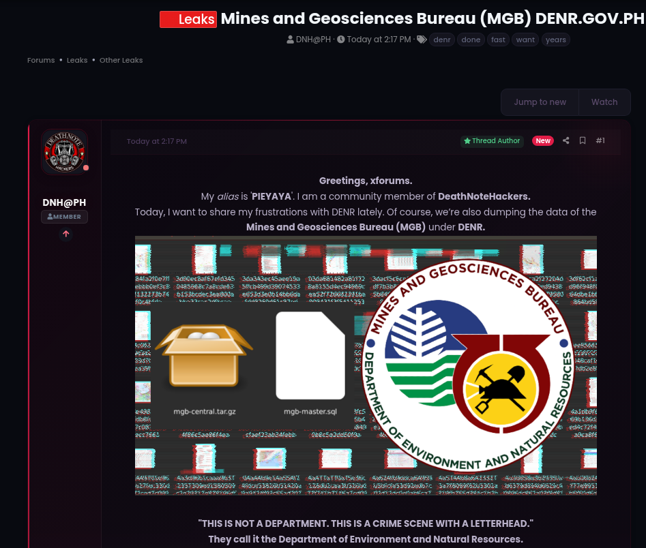Watch this thread
646x548 pixels.
click(x=604, y=102)
